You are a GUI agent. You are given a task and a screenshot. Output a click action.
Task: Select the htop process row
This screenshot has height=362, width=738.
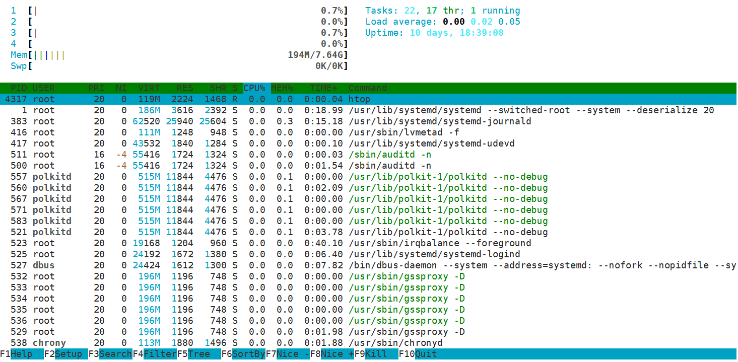368,99
